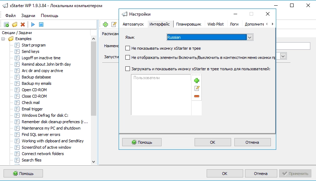Image resolution: width=316 pixels, height=181 pixels.
Task: Click the task tree scroll down arrow
Action: pos(93,162)
